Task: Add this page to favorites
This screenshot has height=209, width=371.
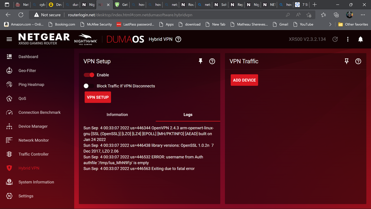Action: point(309,15)
